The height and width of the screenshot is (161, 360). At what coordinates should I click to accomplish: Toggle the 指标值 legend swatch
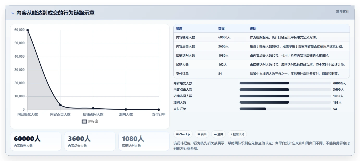pyautogui.click(x=84, y=121)
